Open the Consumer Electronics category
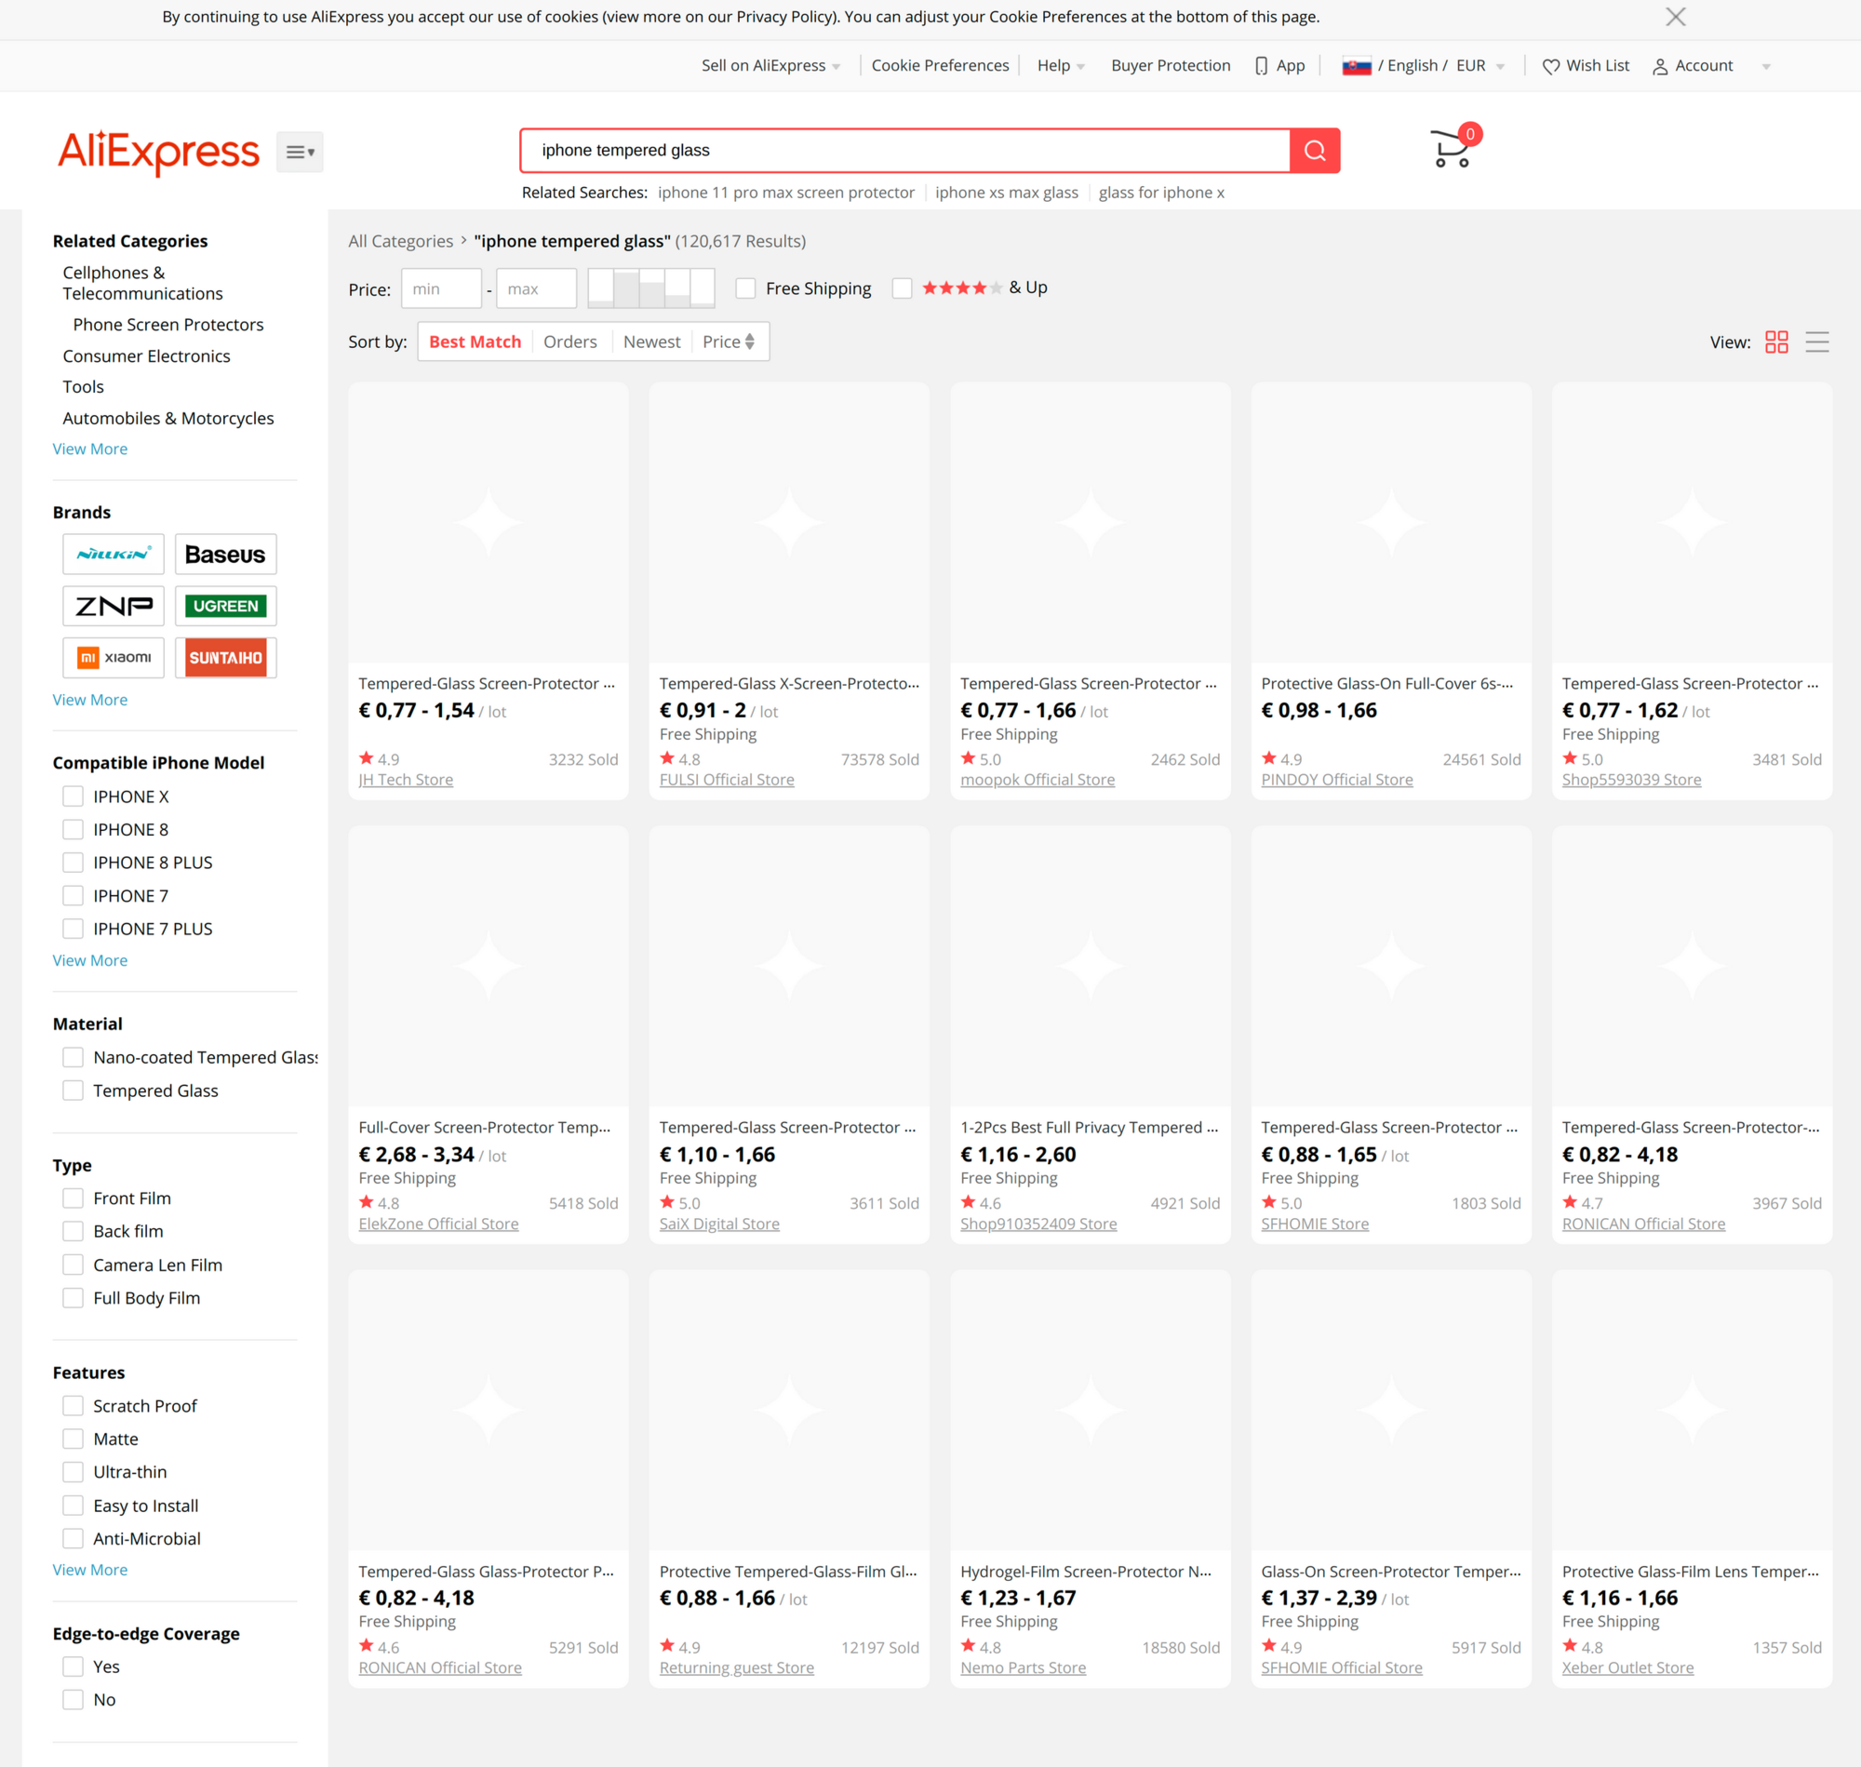 click(x=146, y=356)
